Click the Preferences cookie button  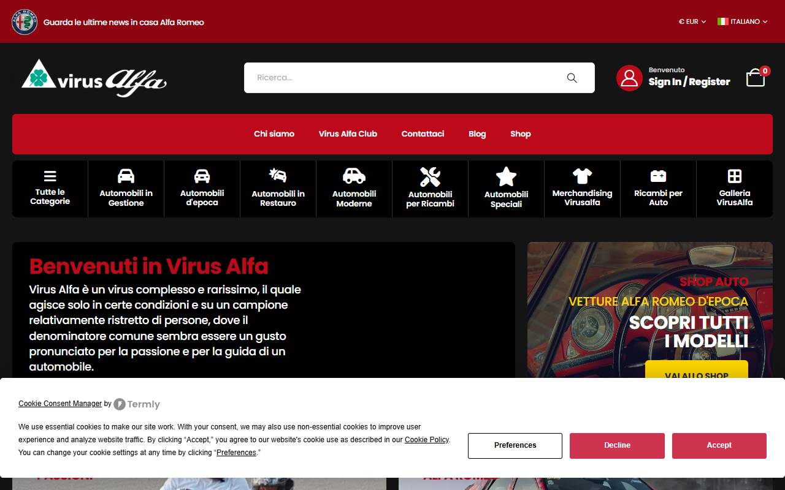(515, 446)
